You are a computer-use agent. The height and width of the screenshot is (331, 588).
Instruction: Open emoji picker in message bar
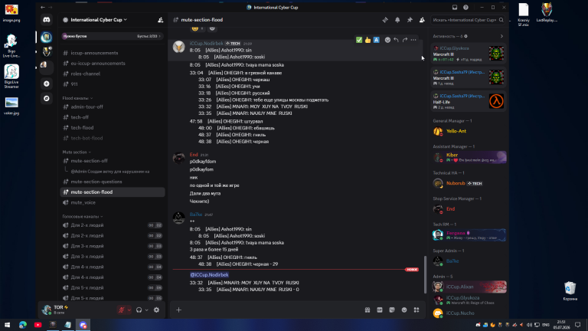click(404, 310)
